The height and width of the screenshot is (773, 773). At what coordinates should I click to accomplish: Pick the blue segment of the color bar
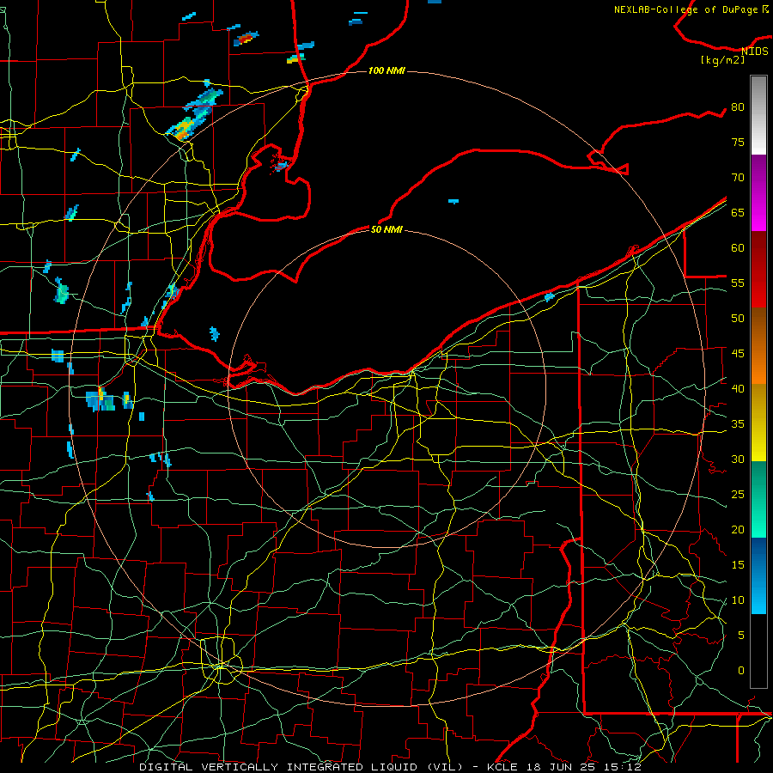click(758, 575)
